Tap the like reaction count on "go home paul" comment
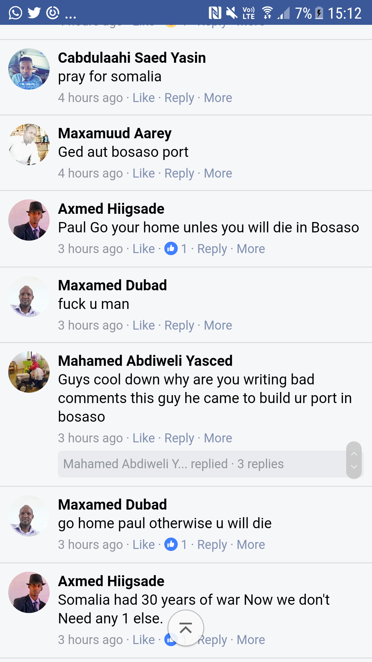The width and height of the screenshot is (372, 662). 184,544
